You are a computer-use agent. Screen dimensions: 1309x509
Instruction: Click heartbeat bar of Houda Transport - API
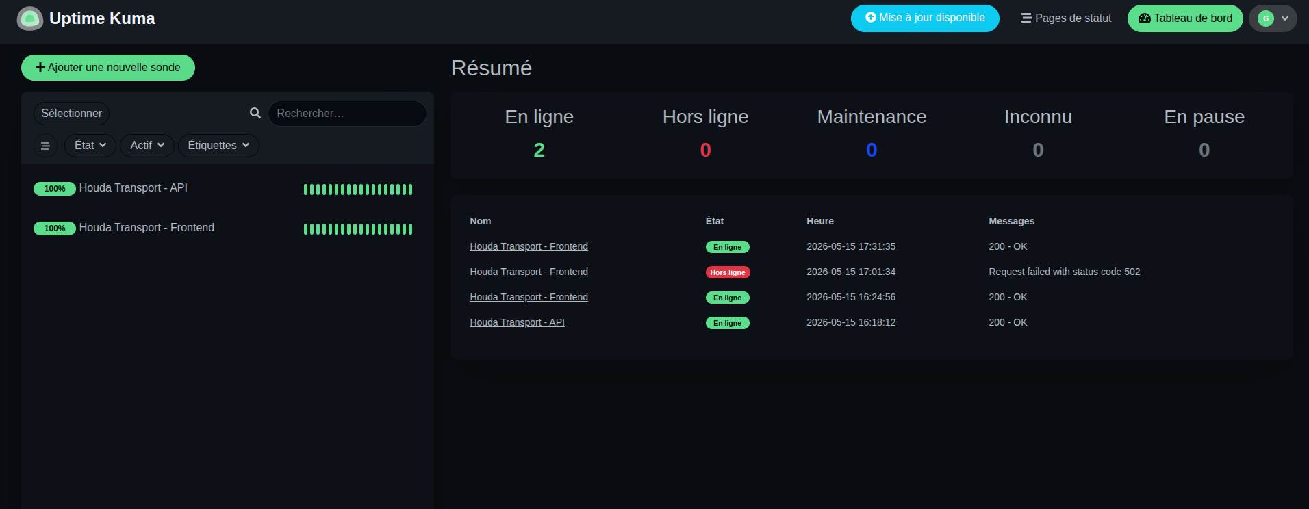pyautogui.click(x=358, y=190)
